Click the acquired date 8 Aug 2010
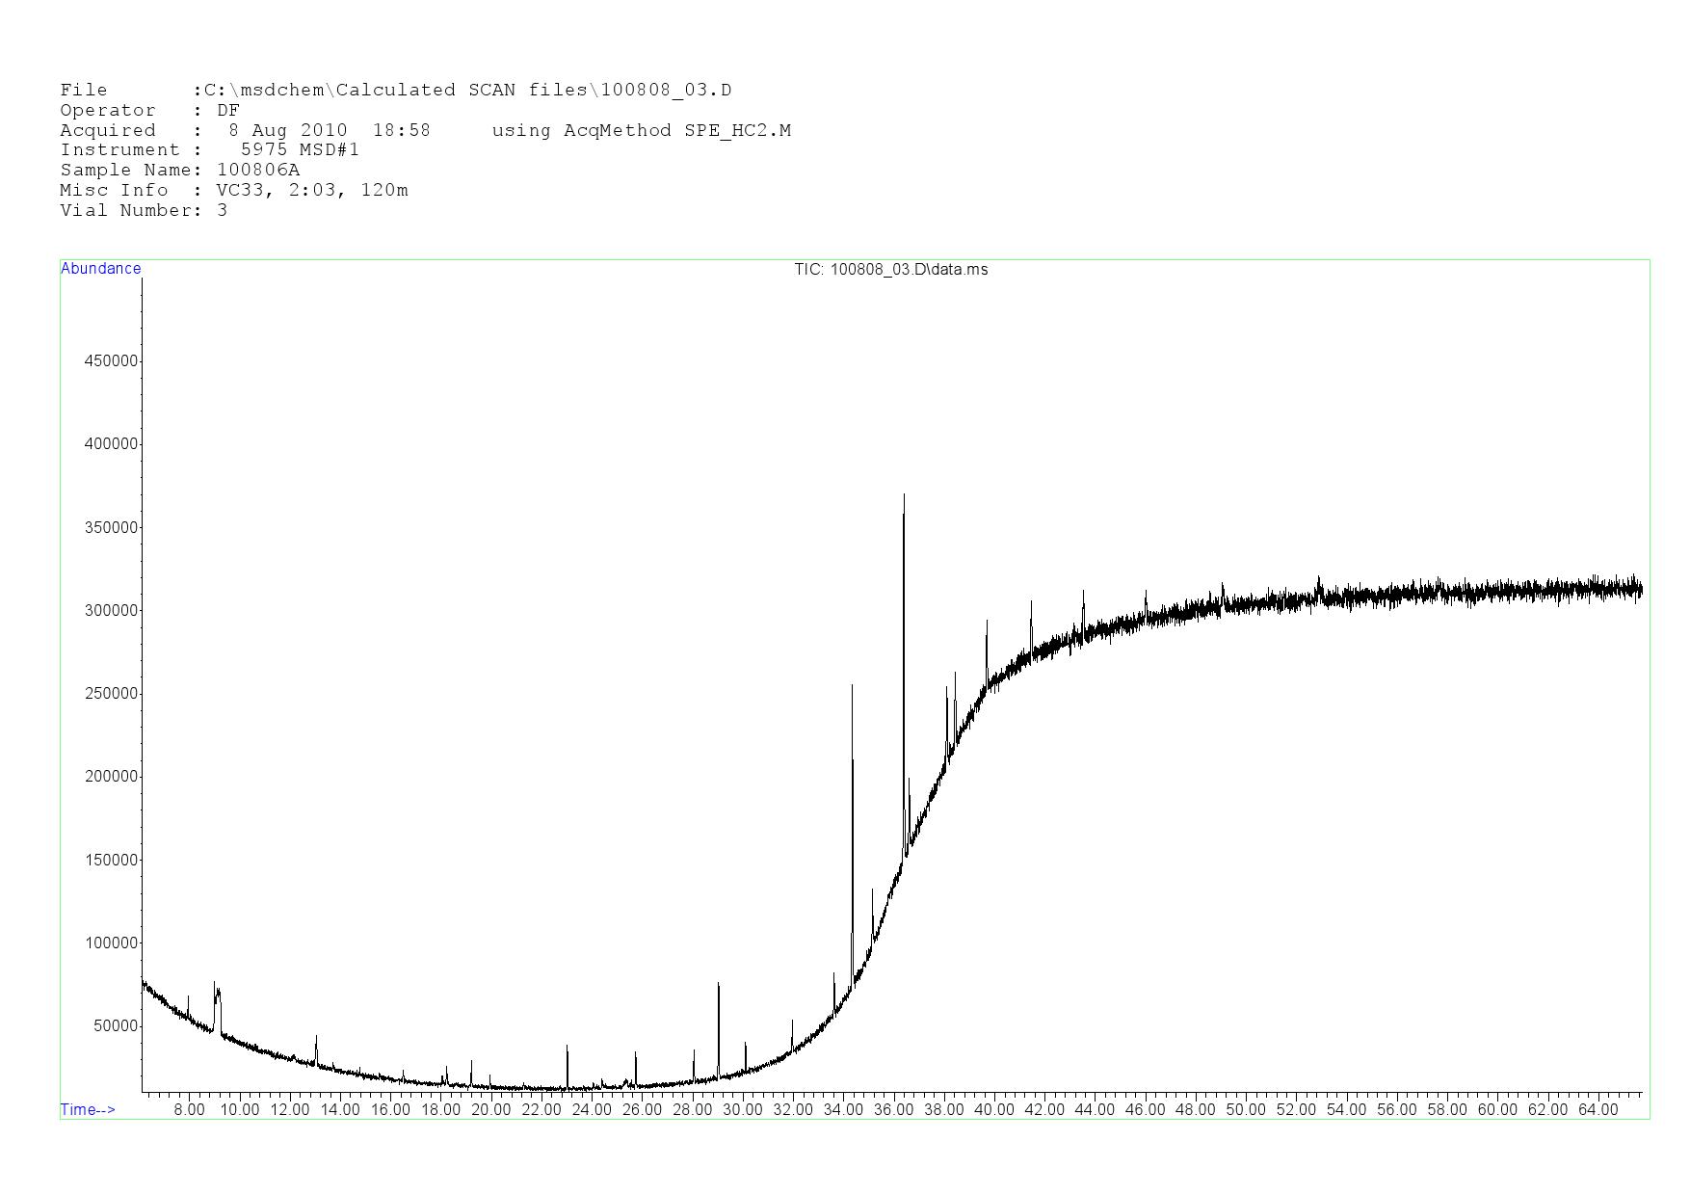 point(287,131)
